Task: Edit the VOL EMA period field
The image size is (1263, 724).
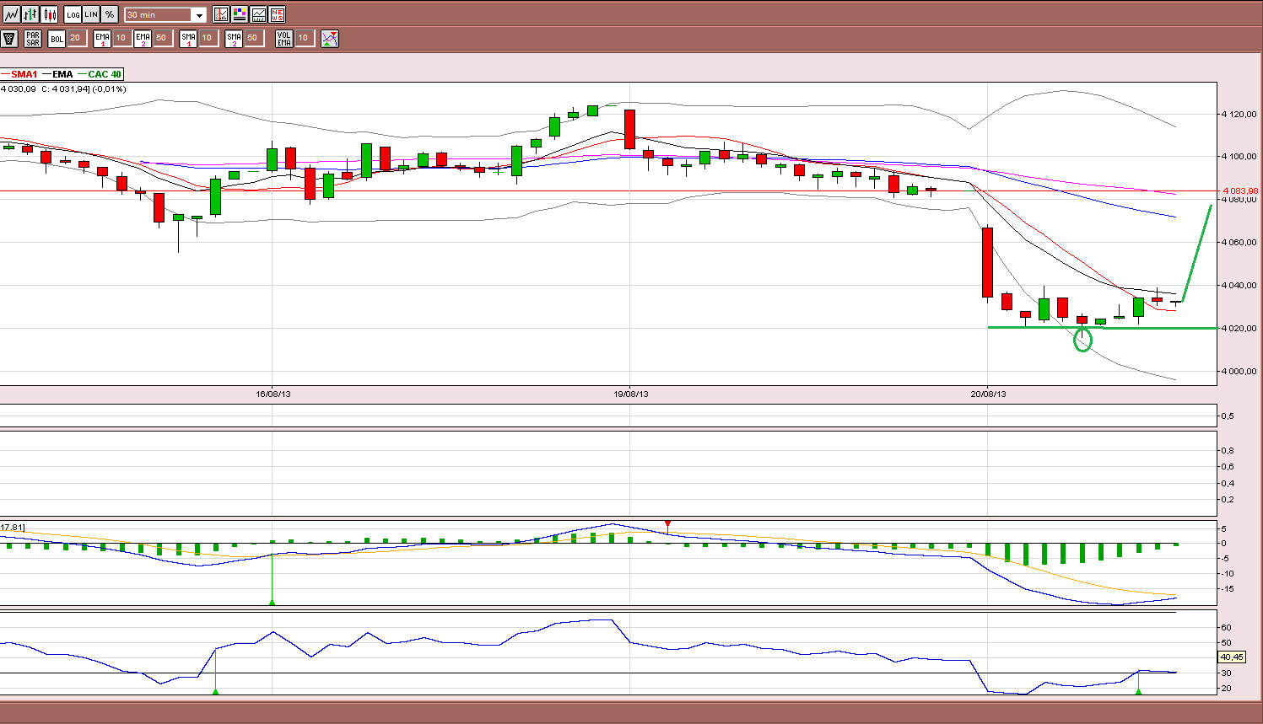Action: [304, 39]
